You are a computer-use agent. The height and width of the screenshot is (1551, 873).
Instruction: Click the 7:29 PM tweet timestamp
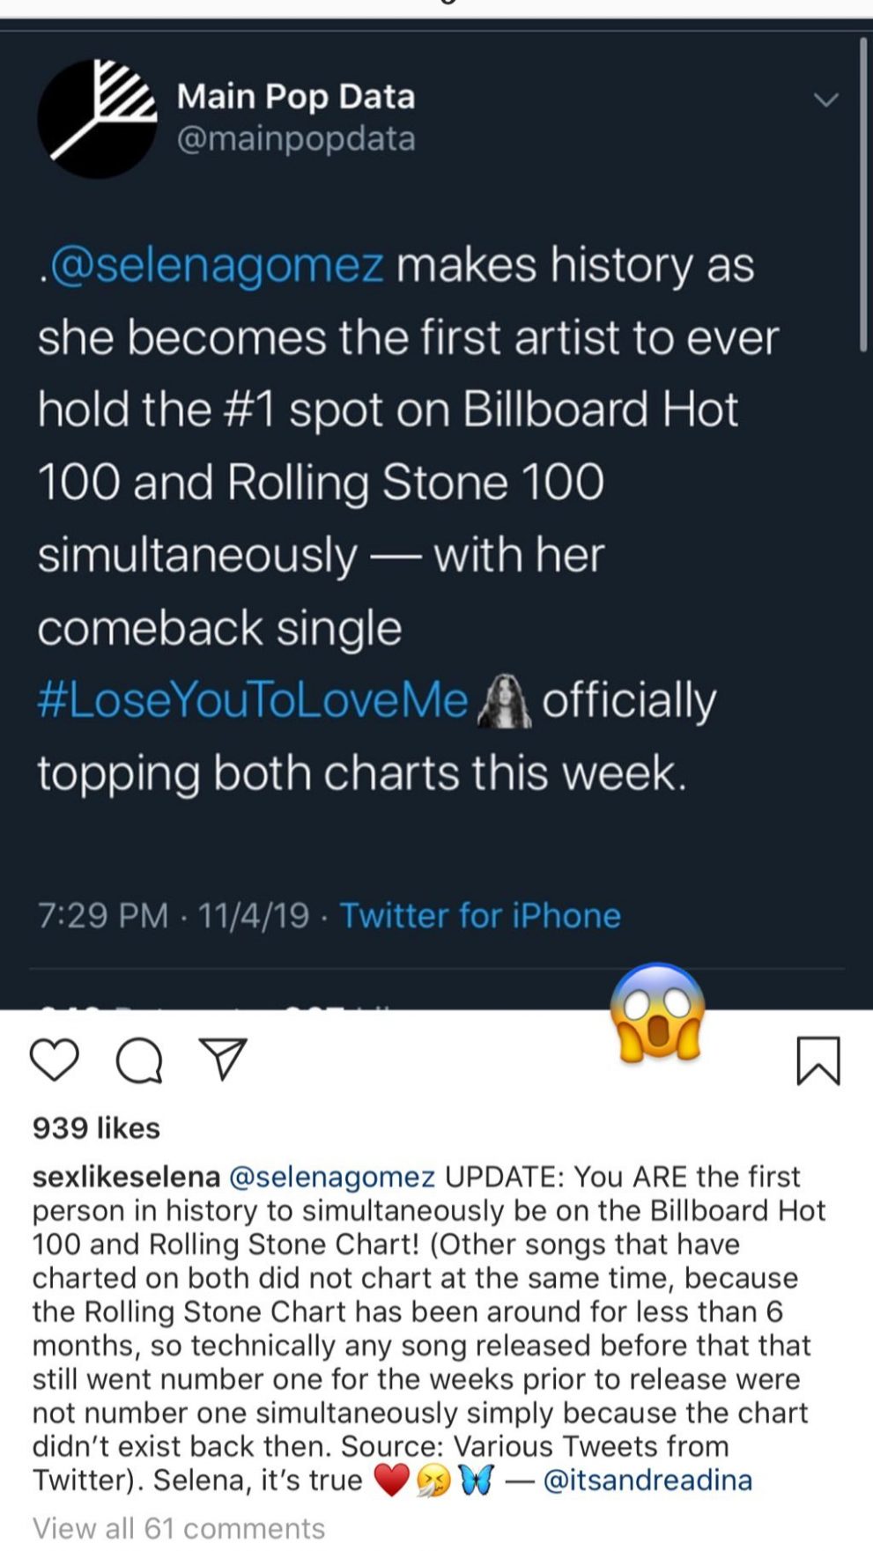coord(102,915)
